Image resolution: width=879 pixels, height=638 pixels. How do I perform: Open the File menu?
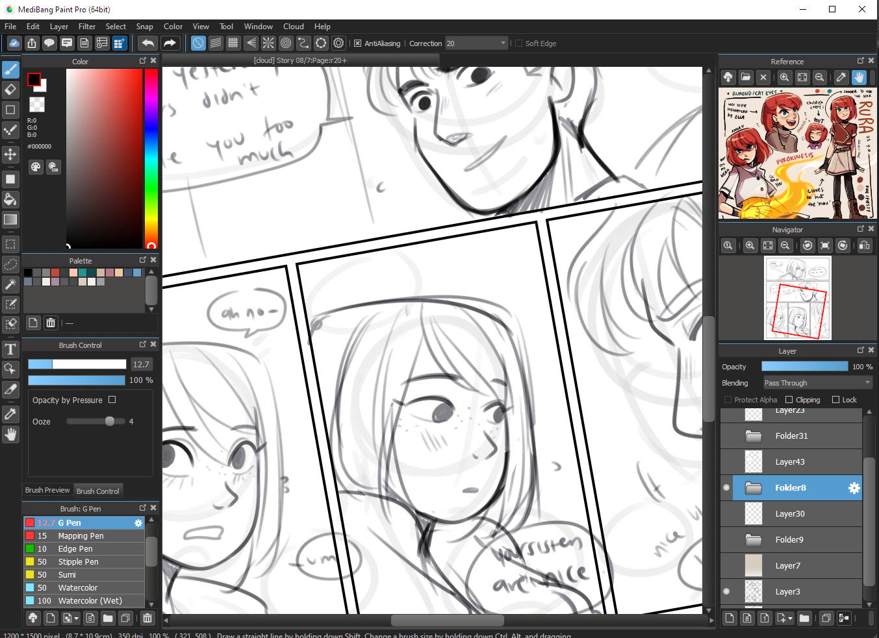click(x=10, y=27)
